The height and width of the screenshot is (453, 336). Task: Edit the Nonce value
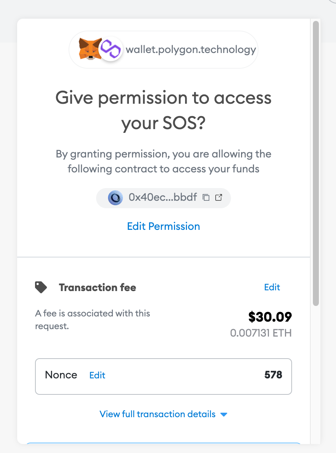tap(97, 375)
